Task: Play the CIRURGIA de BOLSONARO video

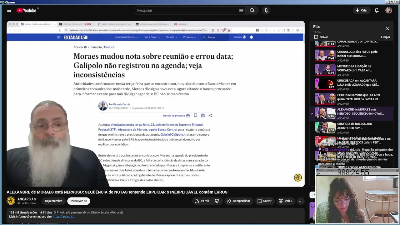Action: point(352,127)
